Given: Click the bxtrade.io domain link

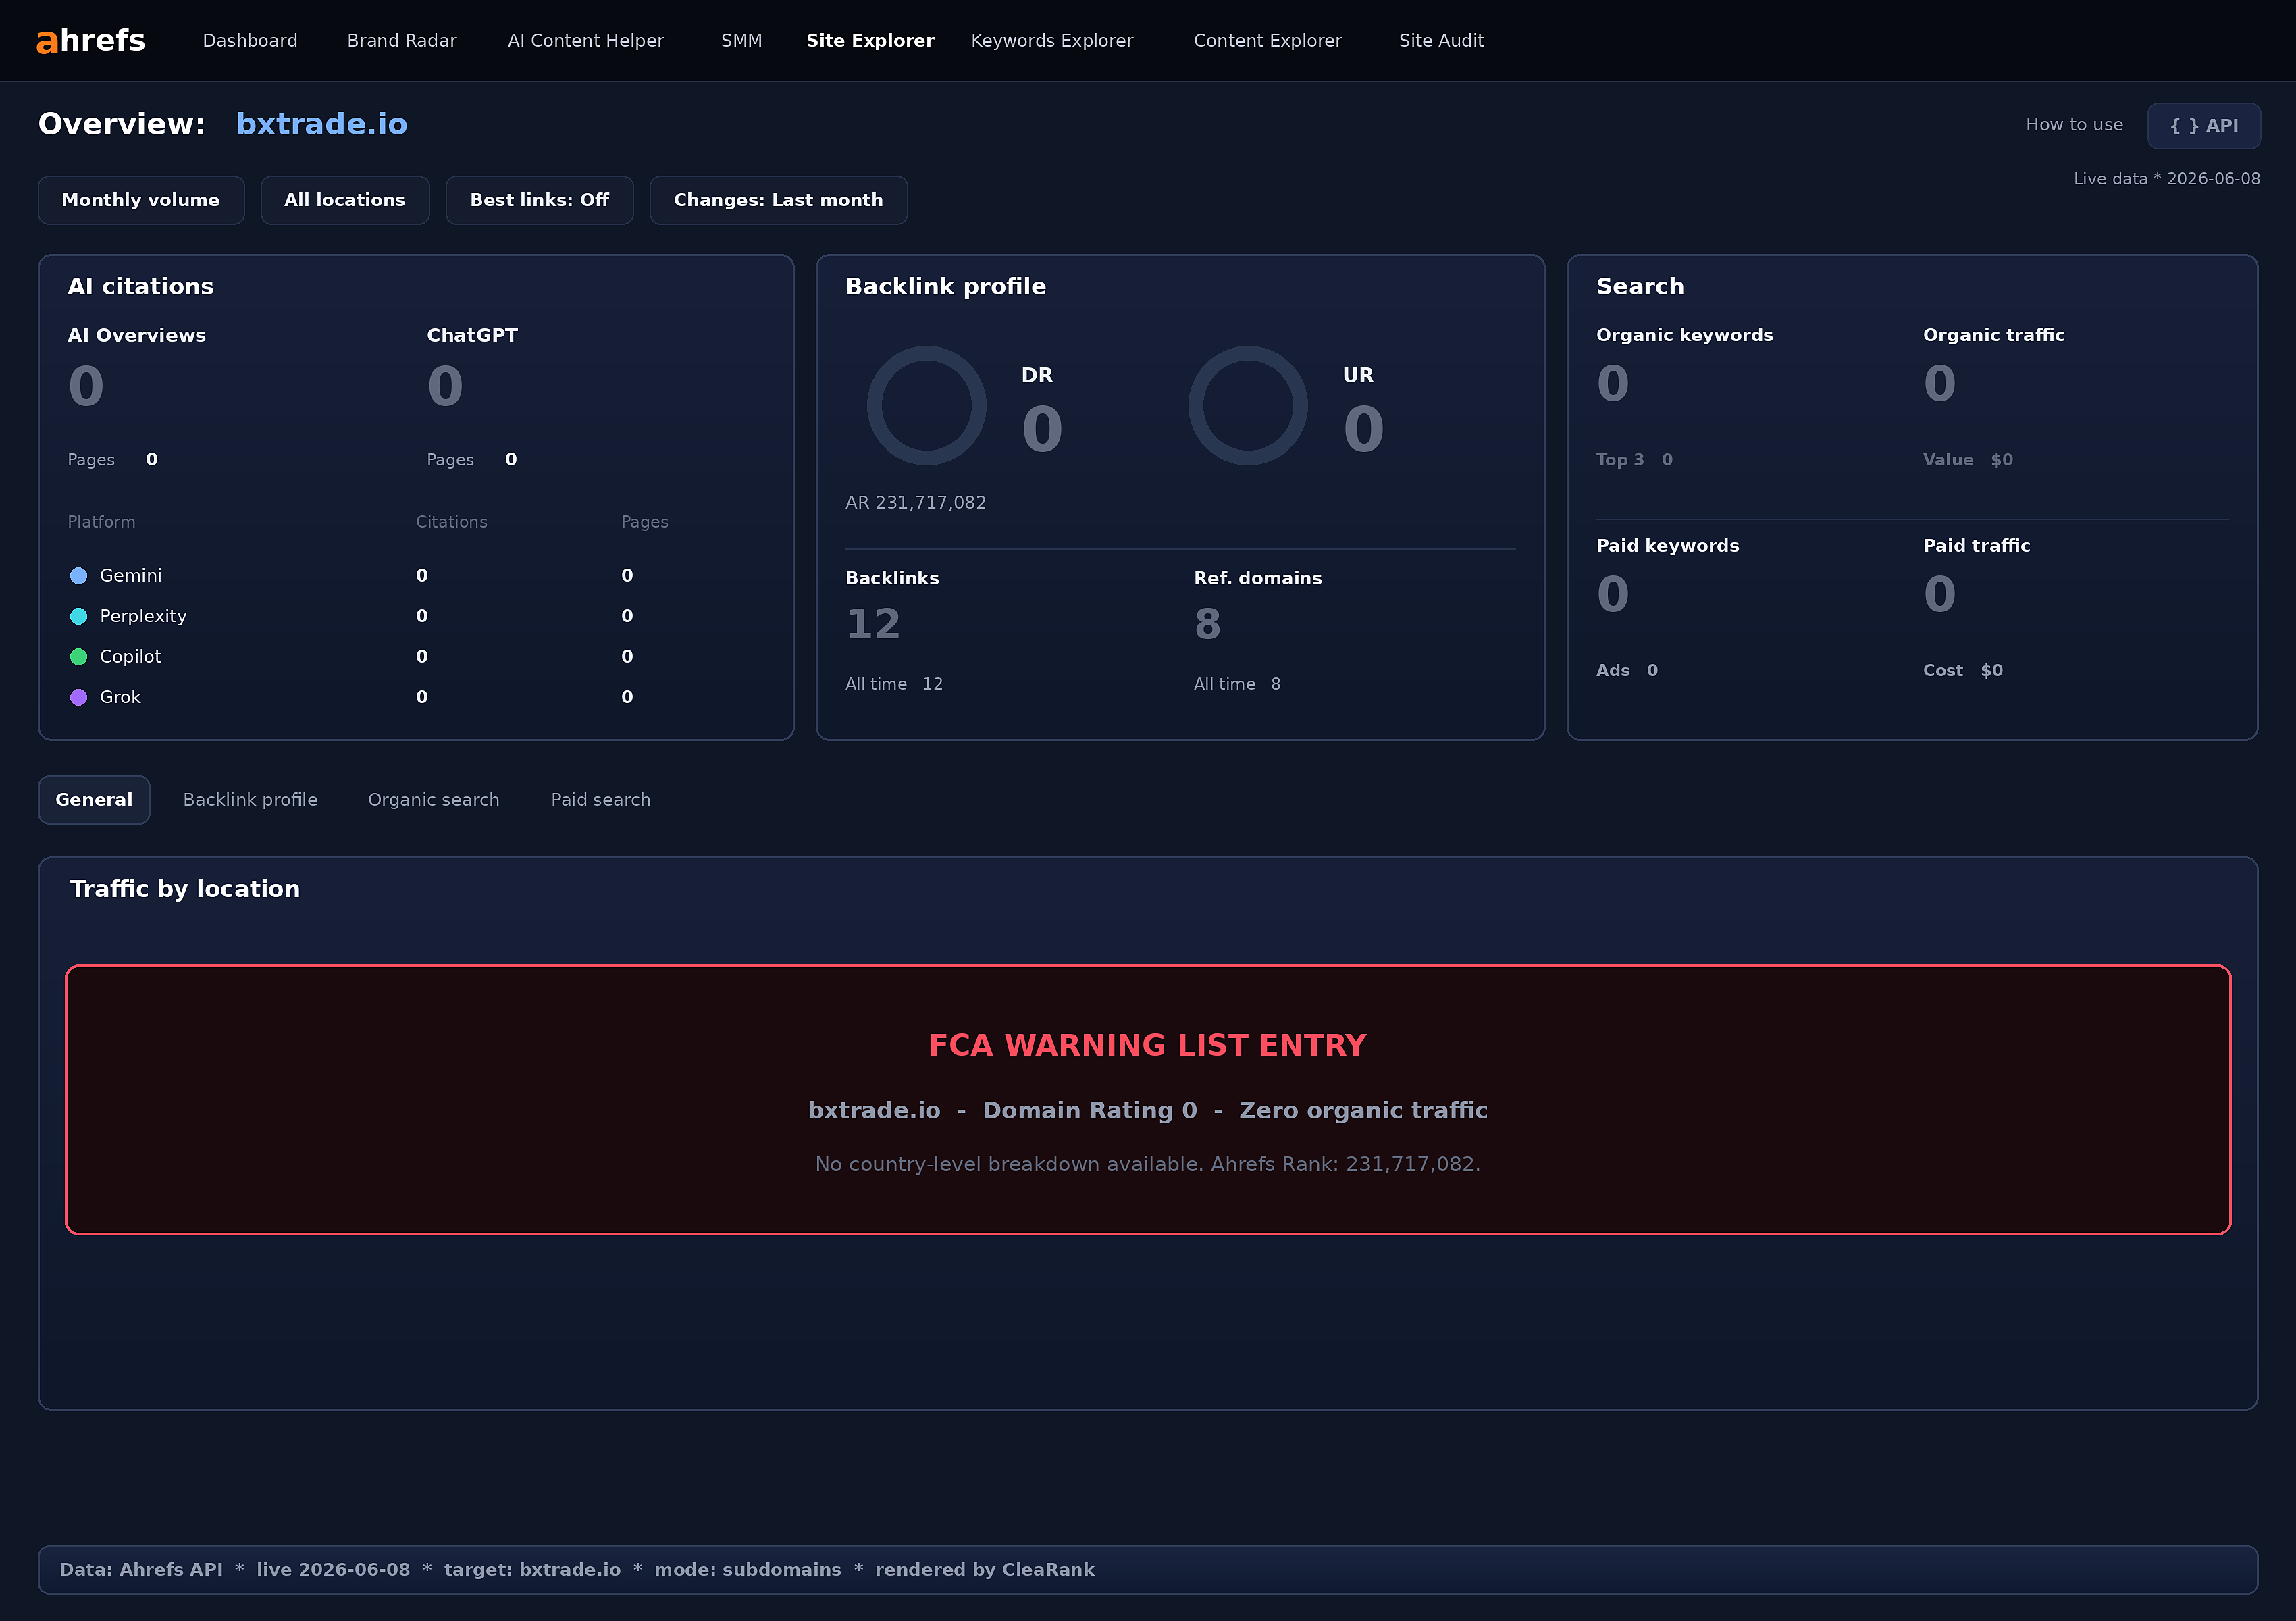Looking at the screenshot, I should point(321,124).
